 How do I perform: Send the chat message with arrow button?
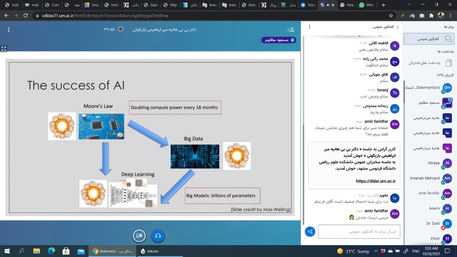pyautogui.click(x=310, y=232)
